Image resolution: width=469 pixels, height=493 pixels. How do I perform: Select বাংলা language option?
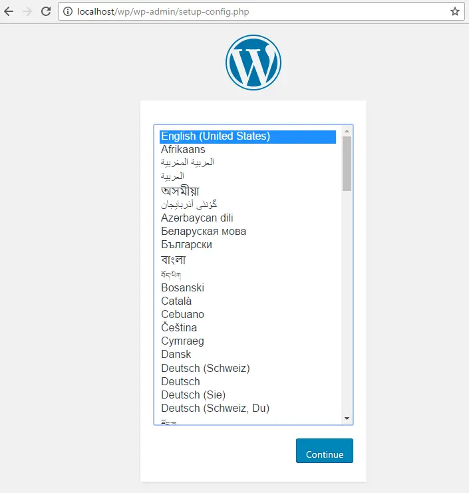[x=247, y=259]
